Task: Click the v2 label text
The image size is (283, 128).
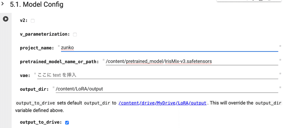Action: coord(24,21)
